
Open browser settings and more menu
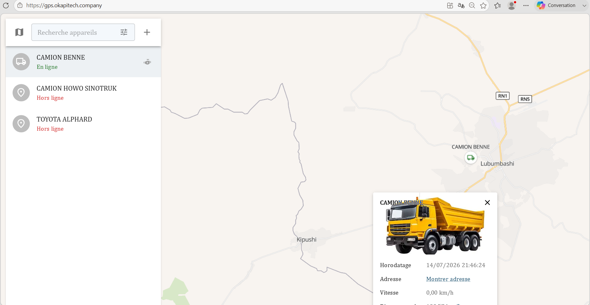(526, 5)
